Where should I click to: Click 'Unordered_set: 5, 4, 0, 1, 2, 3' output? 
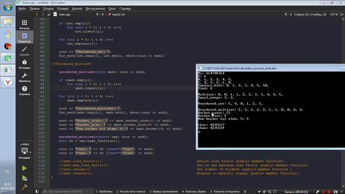(230, 103)
